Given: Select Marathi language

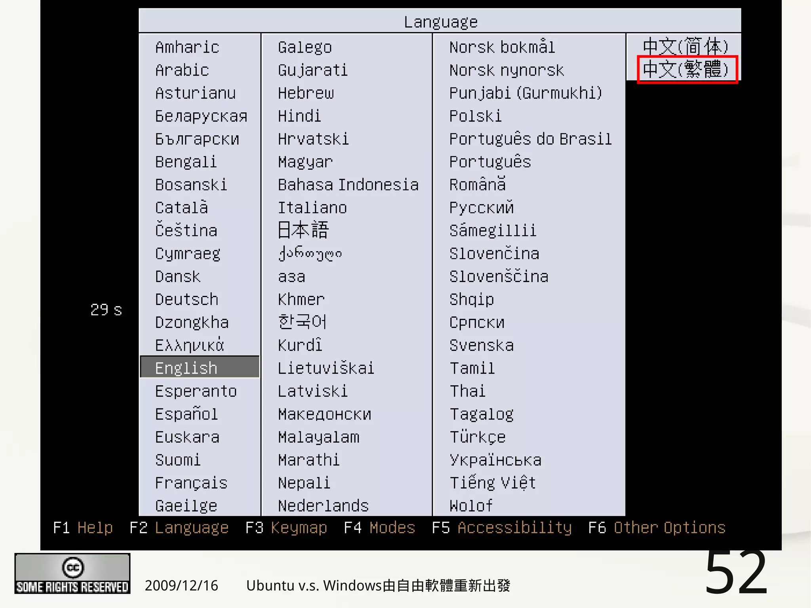Looking at the screenshot, I should coord(309,460).
